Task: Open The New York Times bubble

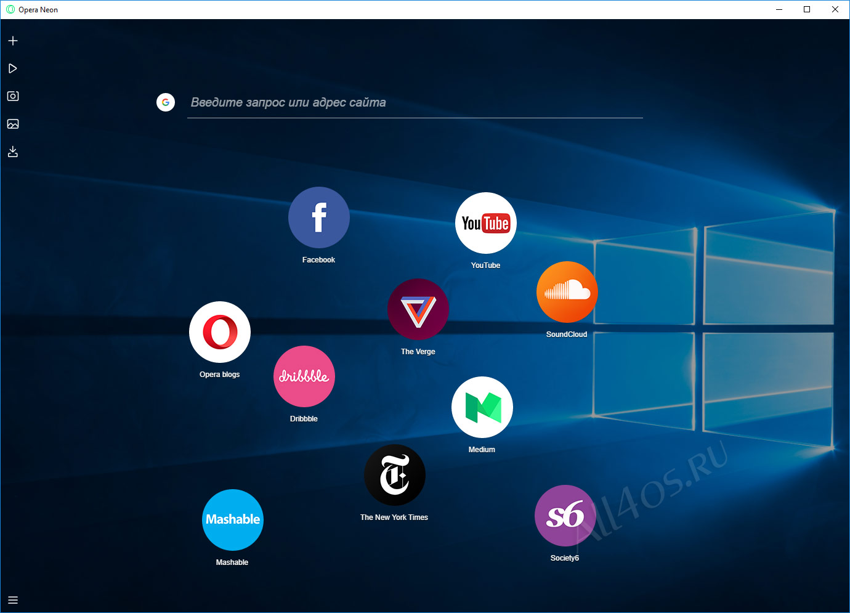Action: coord(395,475)
